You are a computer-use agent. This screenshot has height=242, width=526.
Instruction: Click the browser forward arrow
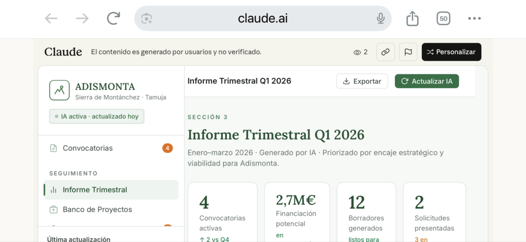coord(82,18)
